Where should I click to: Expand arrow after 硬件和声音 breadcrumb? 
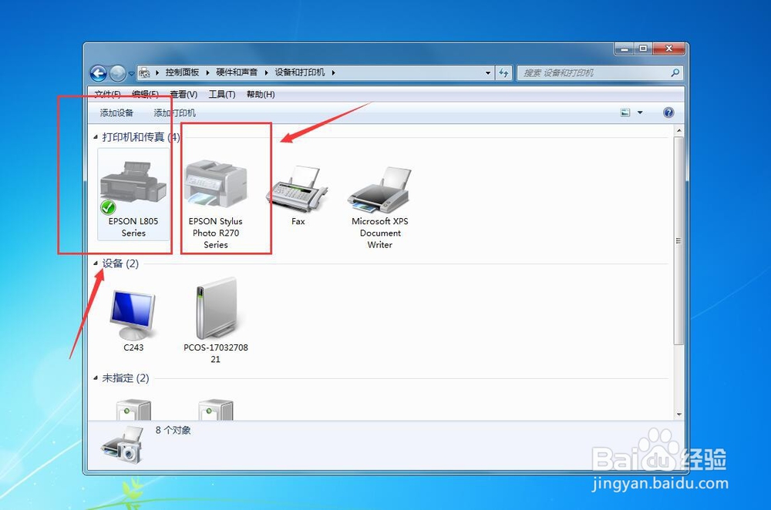pos(266,72)
